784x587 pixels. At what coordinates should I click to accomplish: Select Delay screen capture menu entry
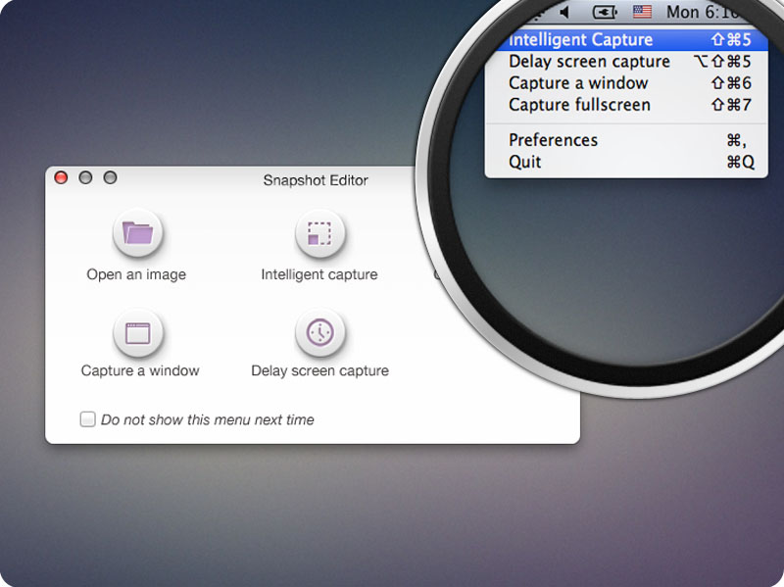(626, 62)
